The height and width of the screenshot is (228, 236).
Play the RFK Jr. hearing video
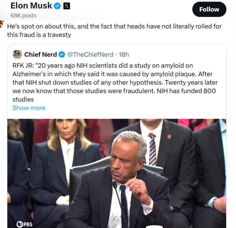pyautogui.click(x=117, y=173)
